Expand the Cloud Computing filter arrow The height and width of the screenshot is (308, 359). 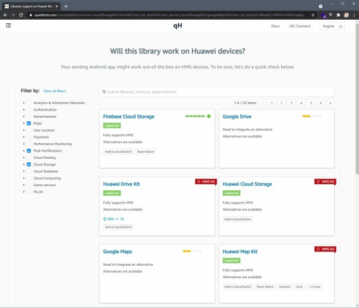click(x=24, y=178)
